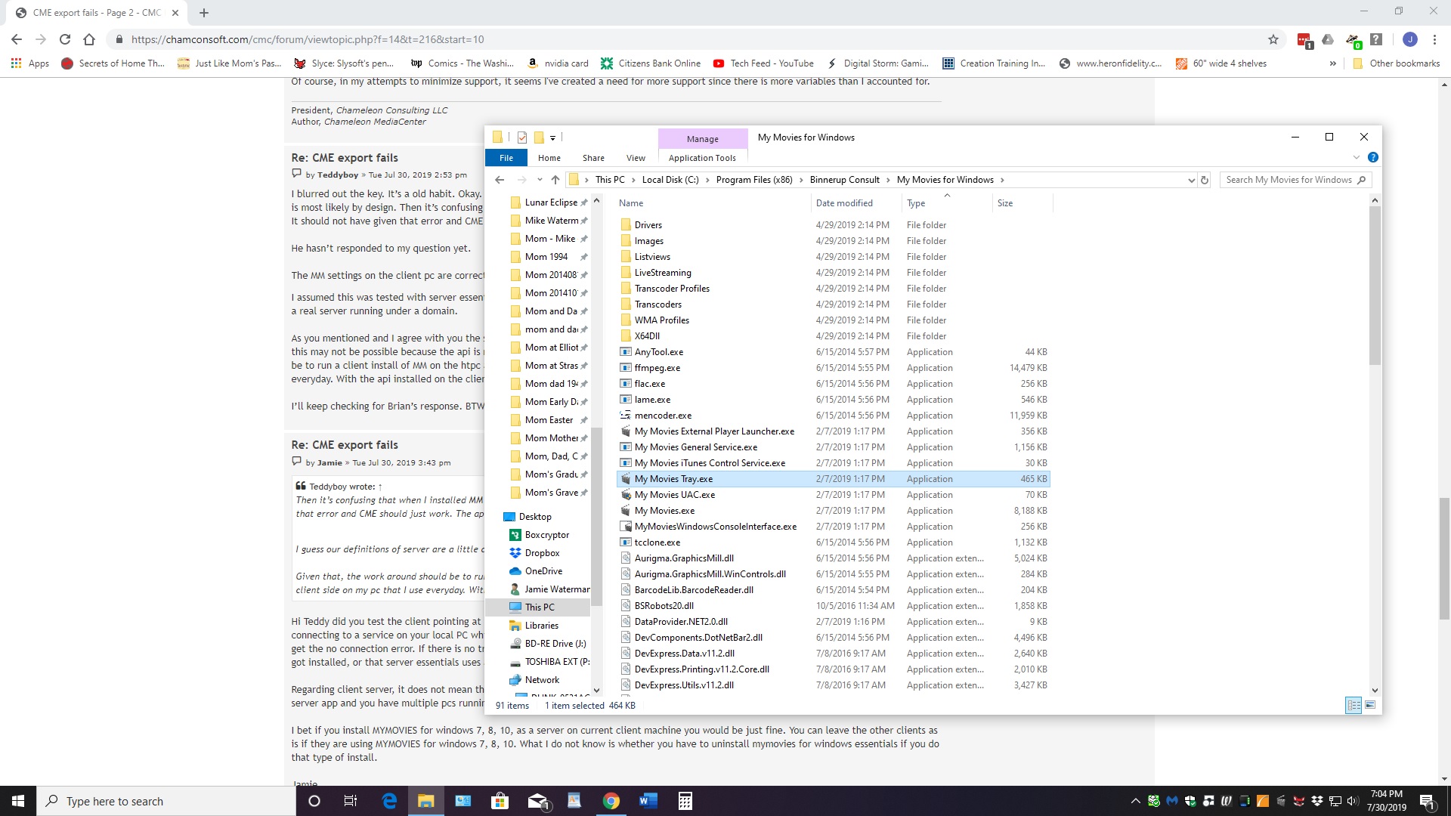Open Microsoft Store from taskbar
The width and height of the screenshot is (1451, 816).
pyautogui.click(x=500, y=801)
